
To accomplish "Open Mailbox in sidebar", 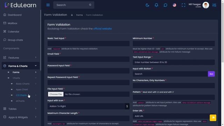I will point(13,23).
